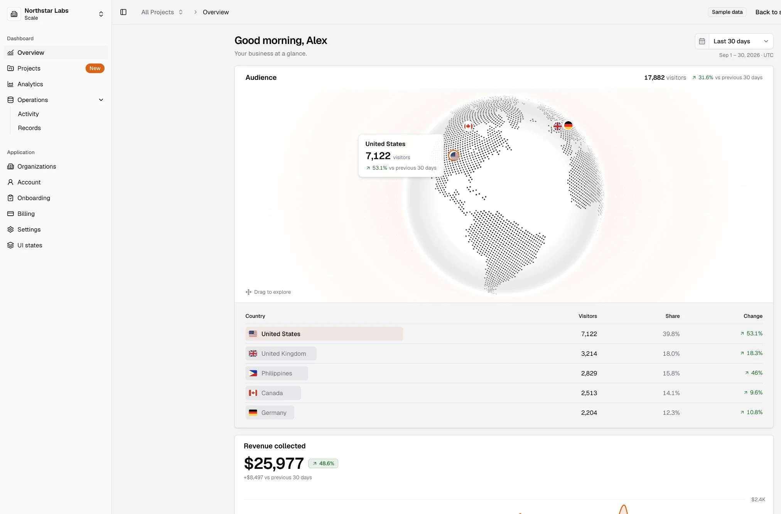Click the Billing card icon
This screenshot has width=781, height=514.
(10, 214)
